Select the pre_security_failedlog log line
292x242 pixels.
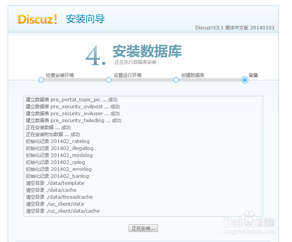(x=73, y=121)
